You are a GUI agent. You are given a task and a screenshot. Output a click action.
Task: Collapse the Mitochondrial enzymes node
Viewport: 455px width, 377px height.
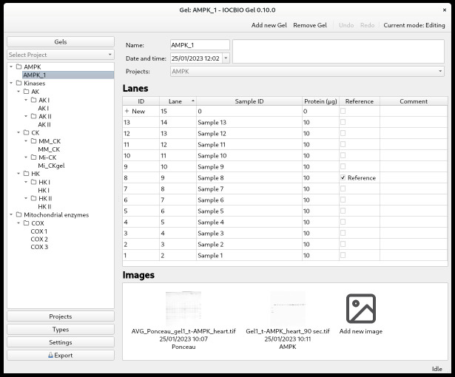(11, 214)
